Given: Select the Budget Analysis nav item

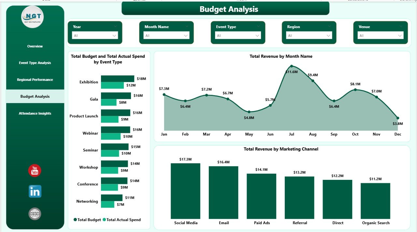Looking at the screenshot, I should (35, 96).
